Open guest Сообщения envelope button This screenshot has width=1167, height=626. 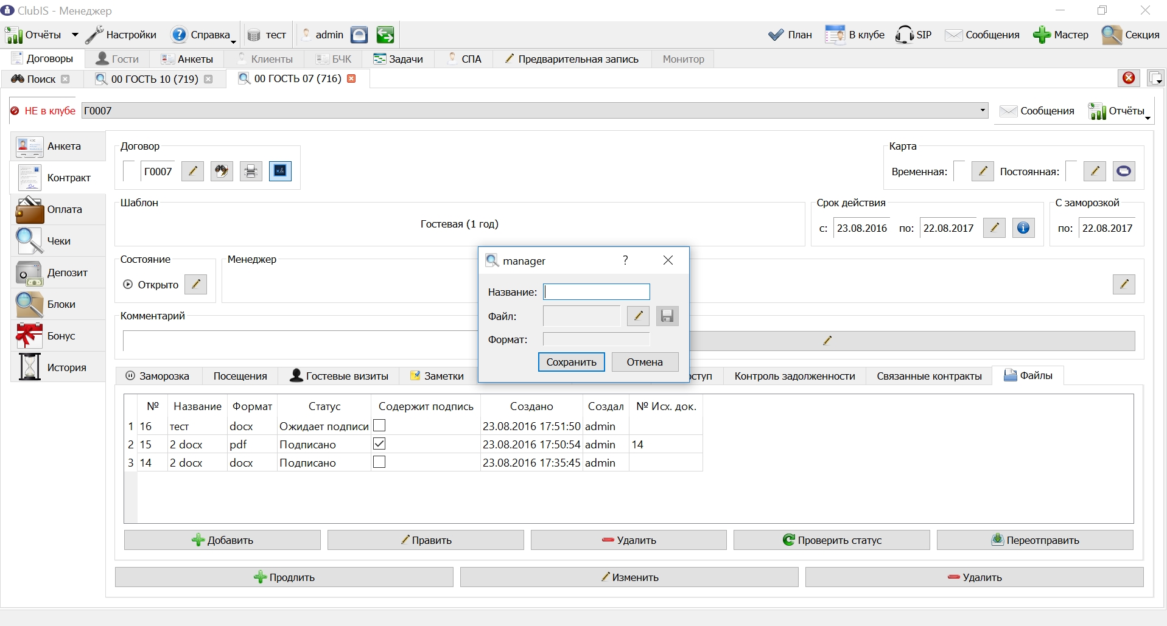[1037, 111]
